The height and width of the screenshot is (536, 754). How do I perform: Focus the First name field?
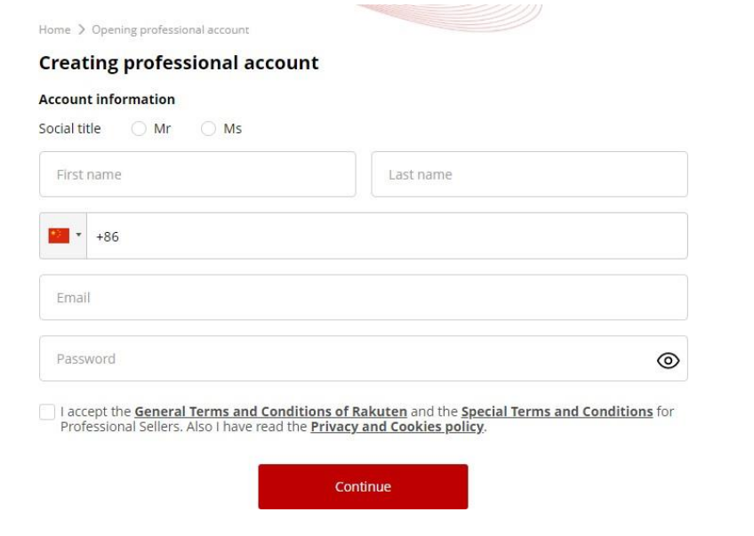[x=197, y=174]
